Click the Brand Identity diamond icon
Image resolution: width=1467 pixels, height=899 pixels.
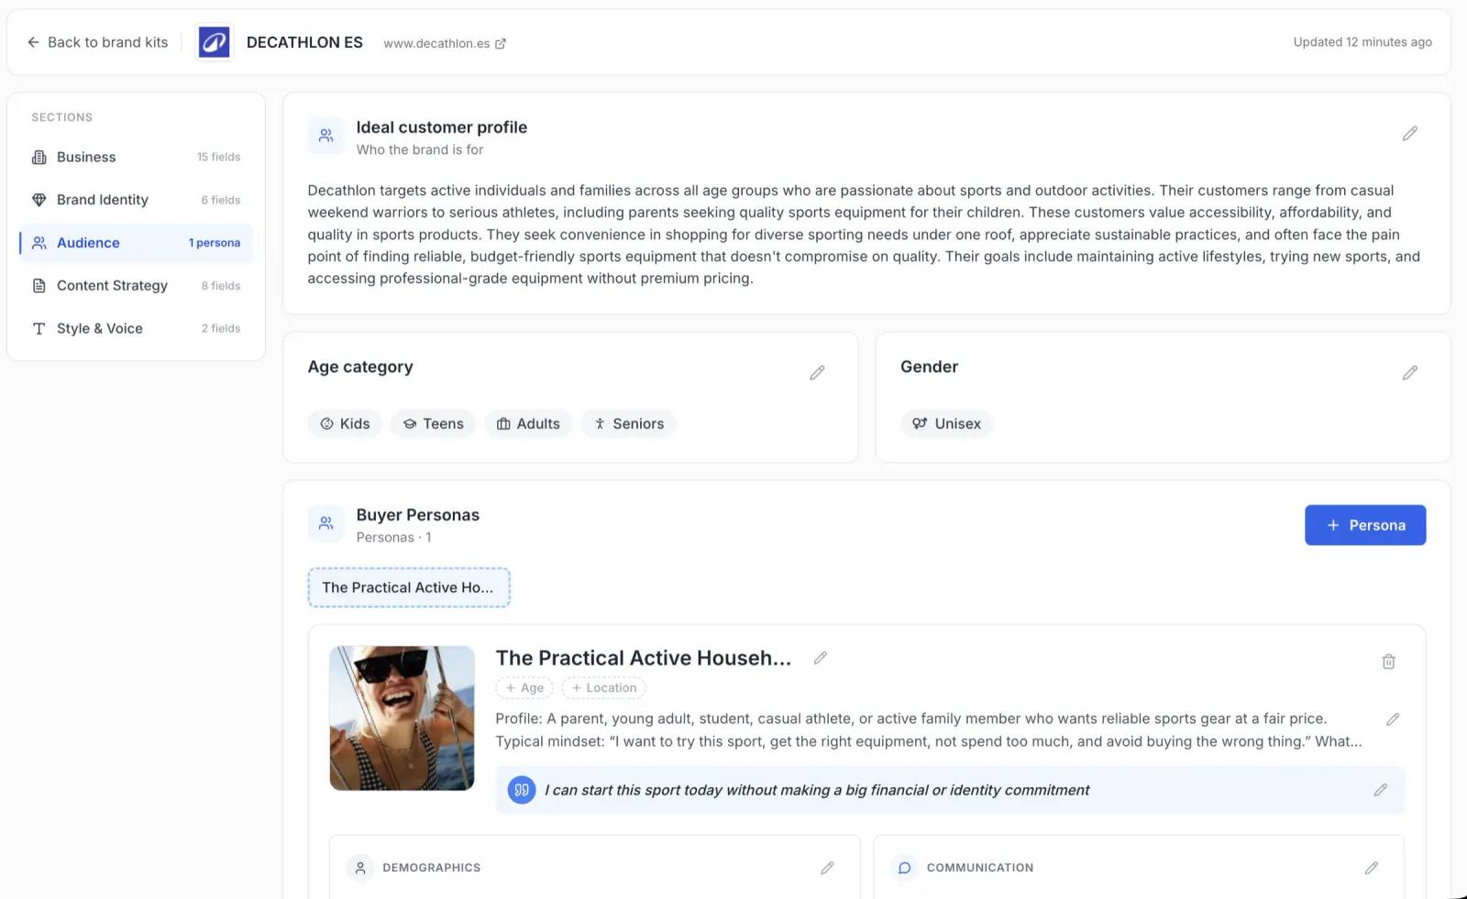[x=39, y=200]
